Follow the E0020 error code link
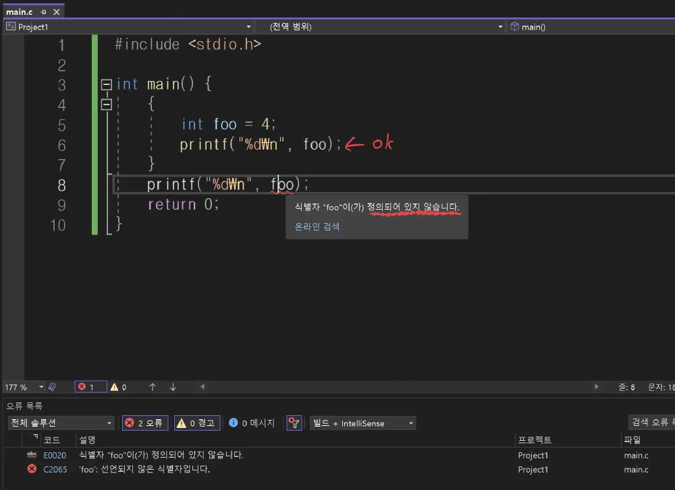Screen dimensions: 675x490 (x=55, y=455)
